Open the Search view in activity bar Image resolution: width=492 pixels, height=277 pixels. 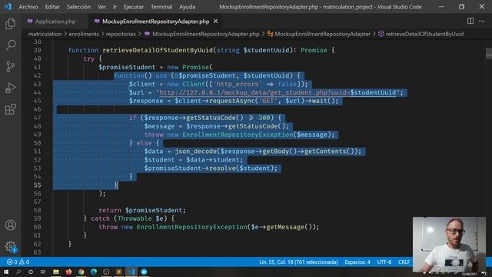point(10,45)
